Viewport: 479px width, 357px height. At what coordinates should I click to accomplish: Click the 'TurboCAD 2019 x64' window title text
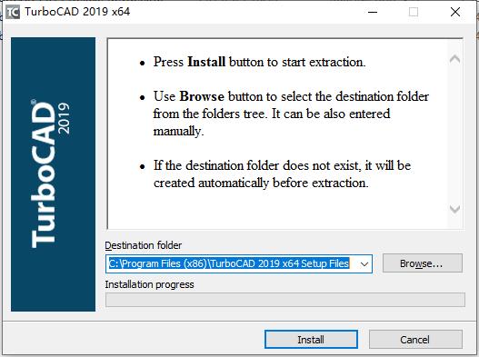[77, 12]
